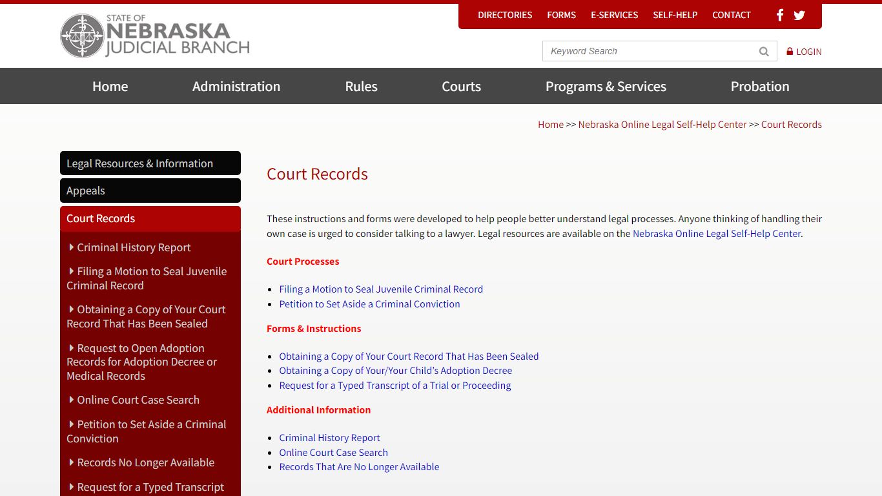Viewport: 882px width, 496px height.
Task: Select Court Records in the sidebar
Action: (x=100, y=218)
